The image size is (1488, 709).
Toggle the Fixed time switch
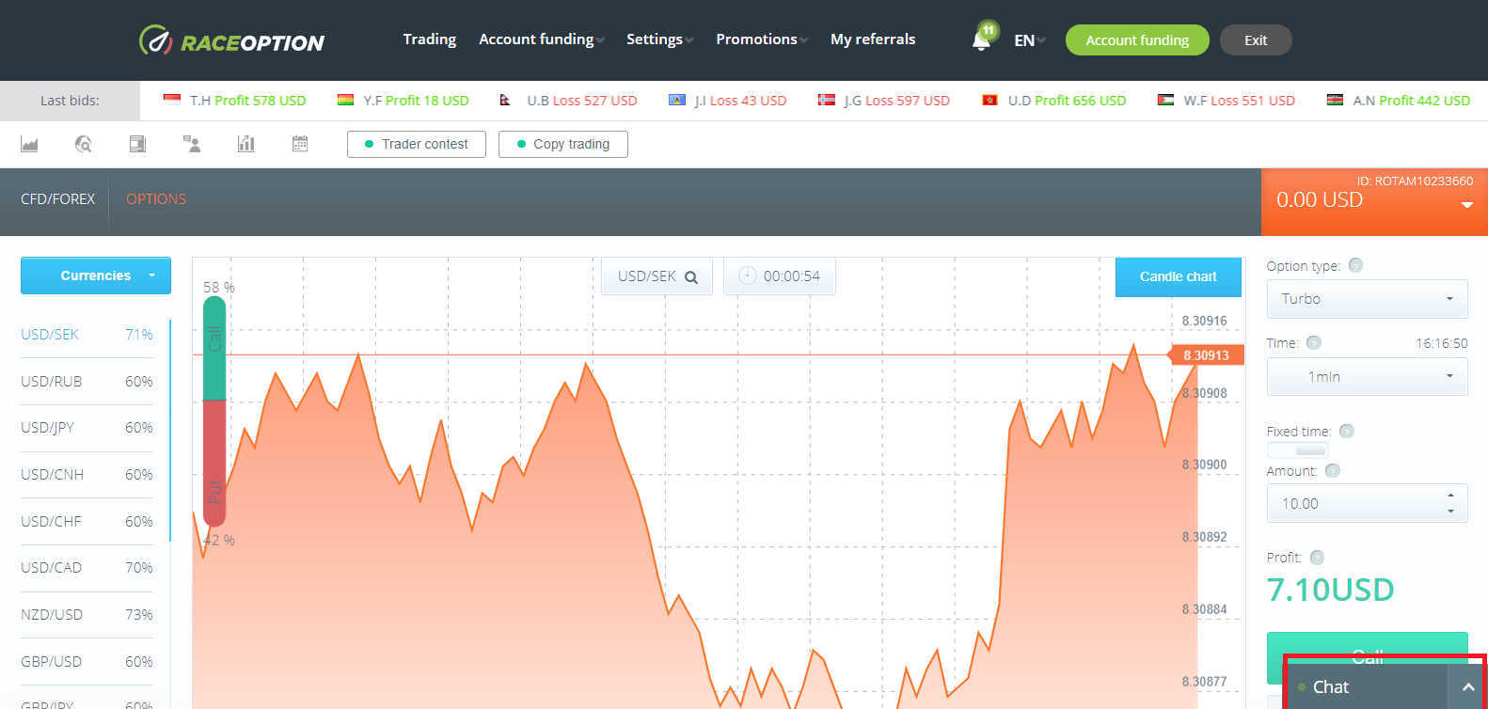tap(1298, 450)
